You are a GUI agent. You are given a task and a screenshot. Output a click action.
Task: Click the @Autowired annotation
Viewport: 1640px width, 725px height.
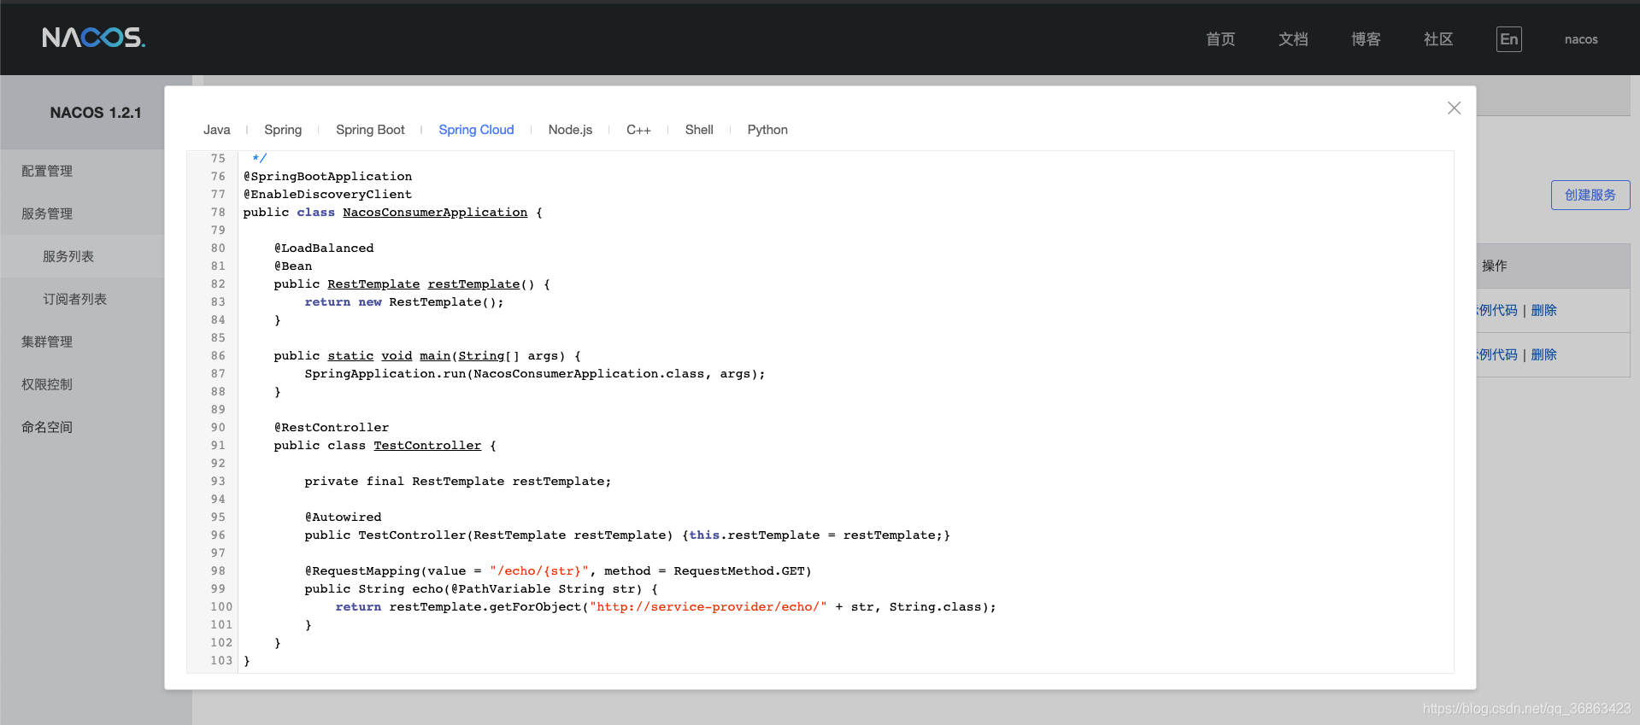(344, 517)
